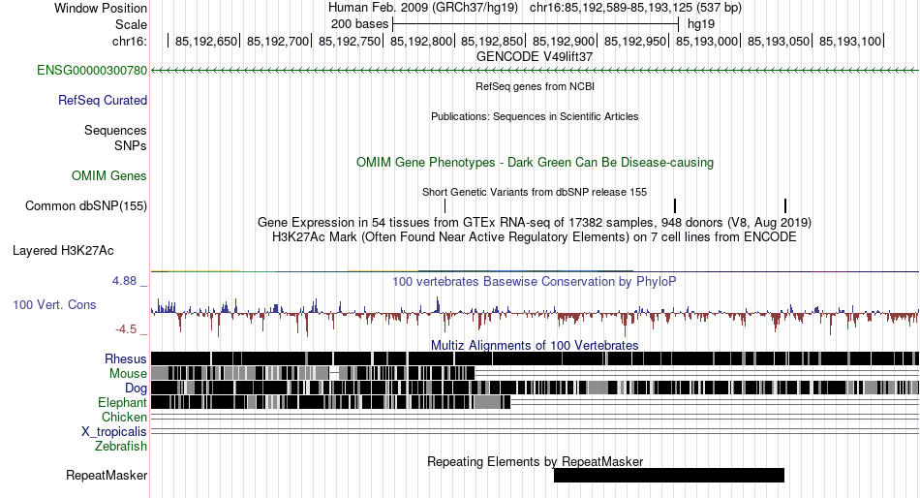The width and height of the screenshot is (920, 498).
Task: Click the H3K27Ac Mark ENCODE track title
Action: (x=535, y=237)
